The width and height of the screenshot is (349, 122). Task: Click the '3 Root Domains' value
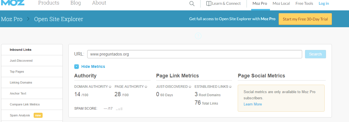point(208,95)
